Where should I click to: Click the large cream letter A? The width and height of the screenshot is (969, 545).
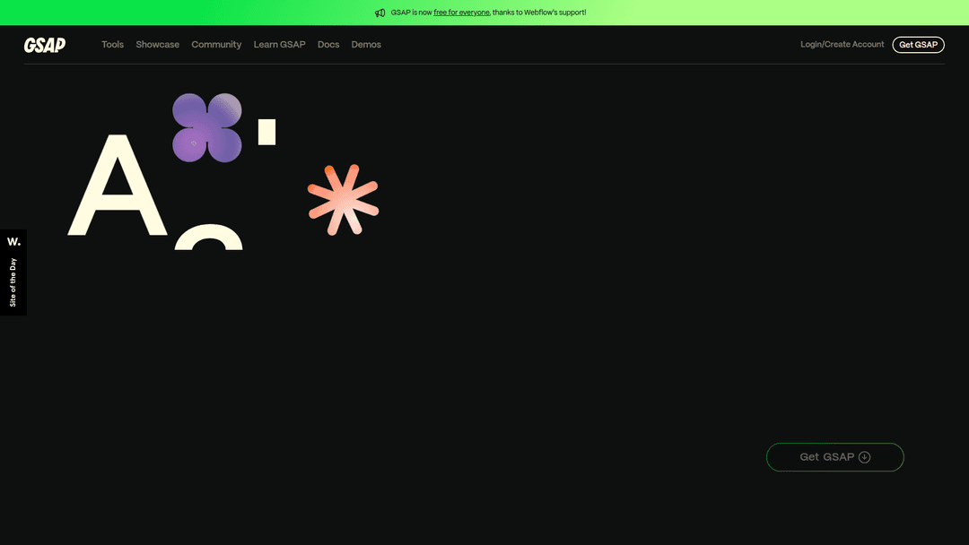coord(118,189)
